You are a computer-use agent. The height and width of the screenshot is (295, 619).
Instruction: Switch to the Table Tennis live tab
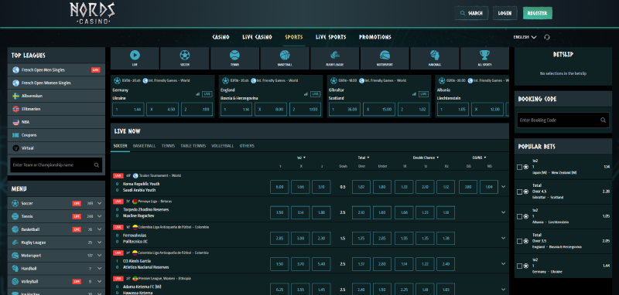[193, 146]
